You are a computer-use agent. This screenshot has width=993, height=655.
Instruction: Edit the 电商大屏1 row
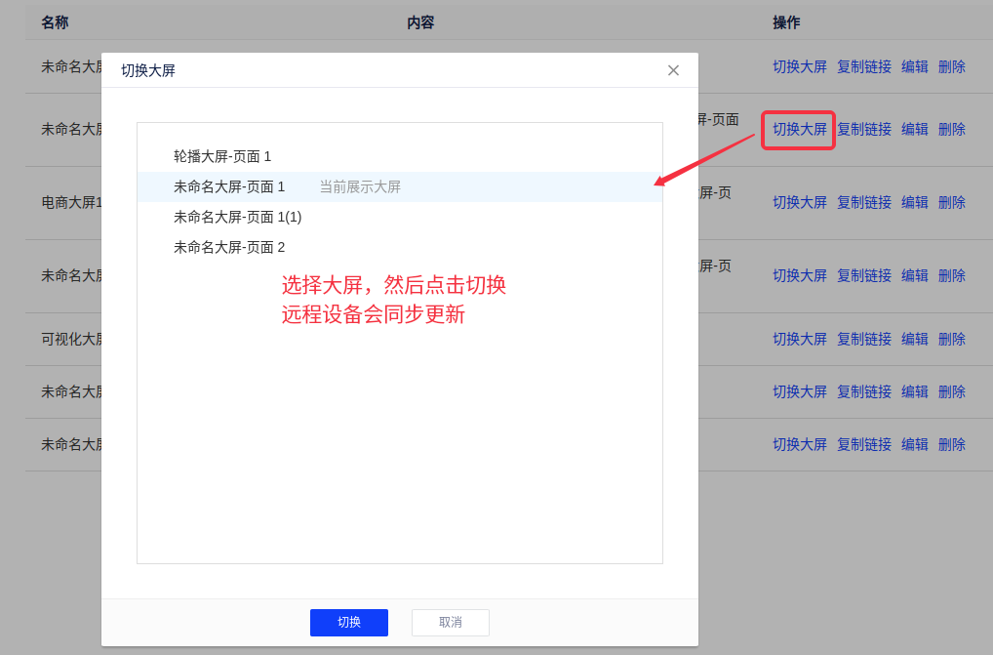(914, 202)
